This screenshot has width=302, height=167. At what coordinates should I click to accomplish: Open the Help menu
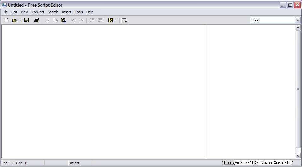(x=90, y=12)
